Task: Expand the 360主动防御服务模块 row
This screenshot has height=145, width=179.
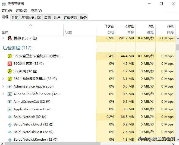Action: click(3, 79)
